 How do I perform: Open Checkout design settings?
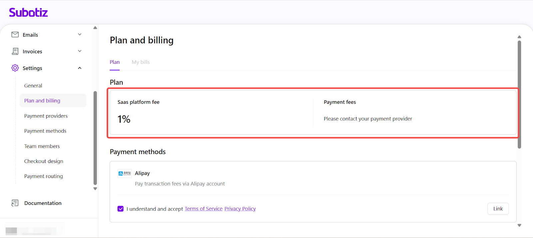pyautogui.click(x=44, y=161)
